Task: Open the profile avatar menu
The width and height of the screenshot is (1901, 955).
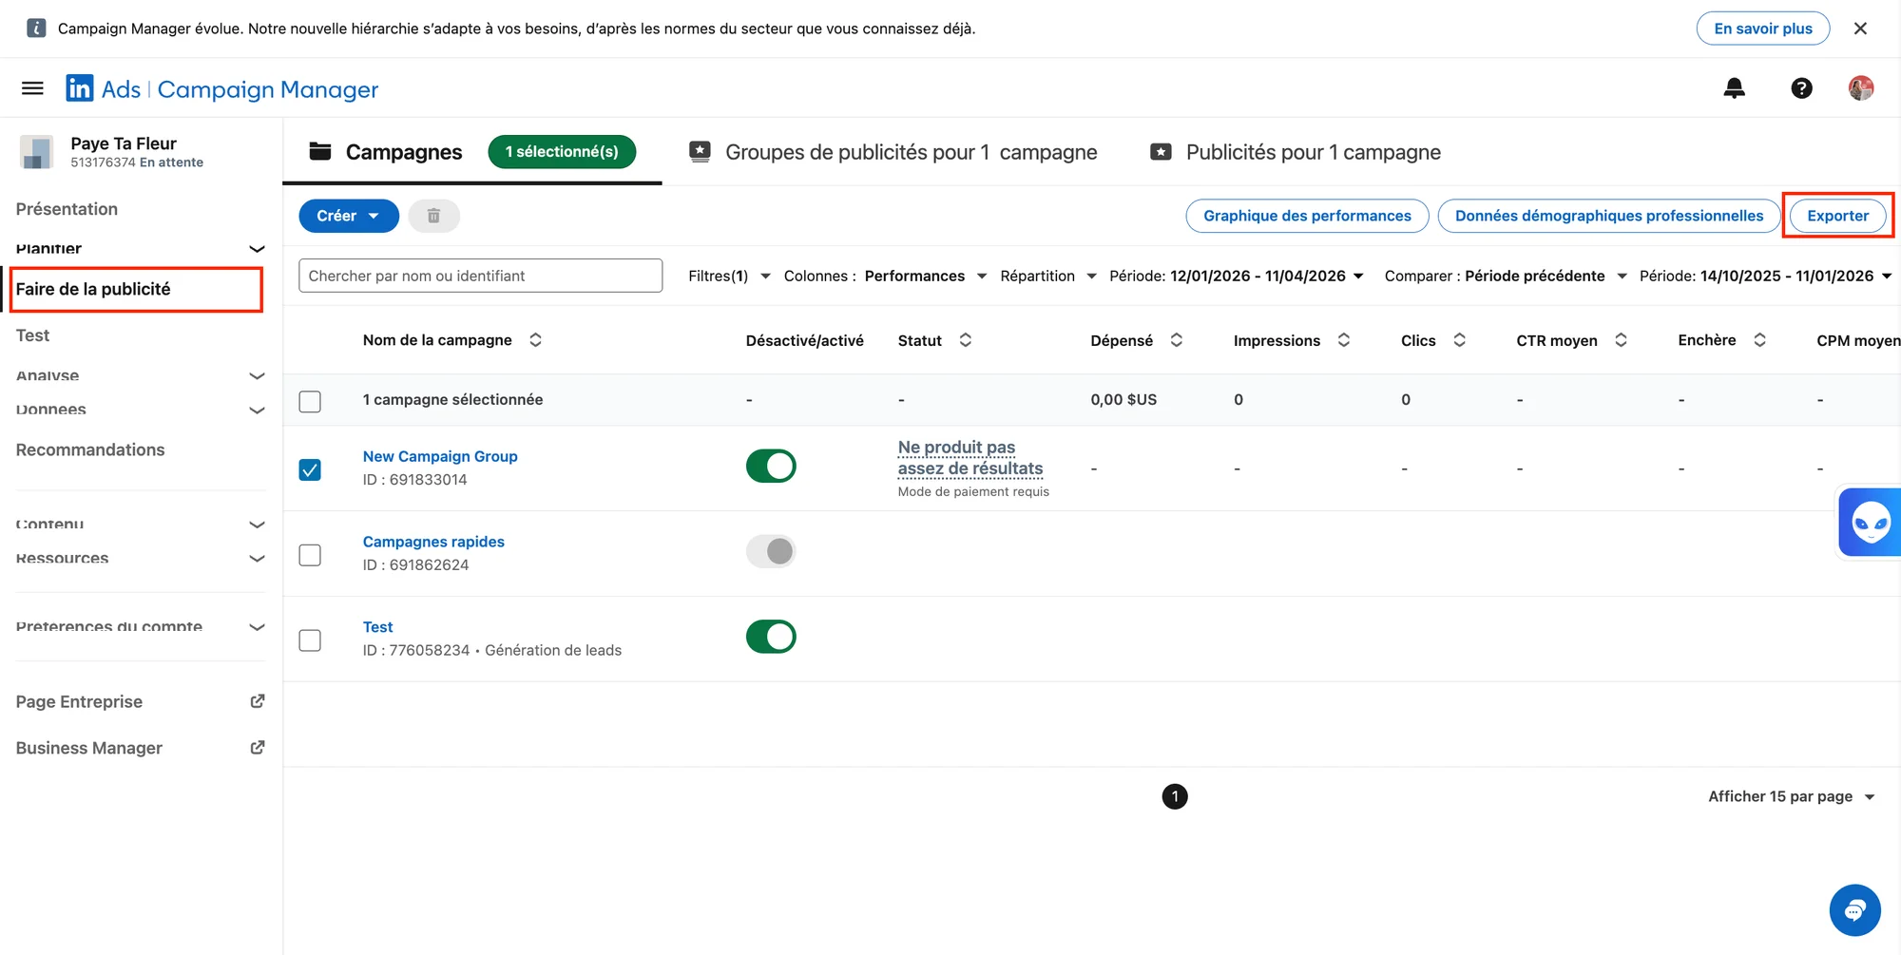Action: click(1861, 88)
